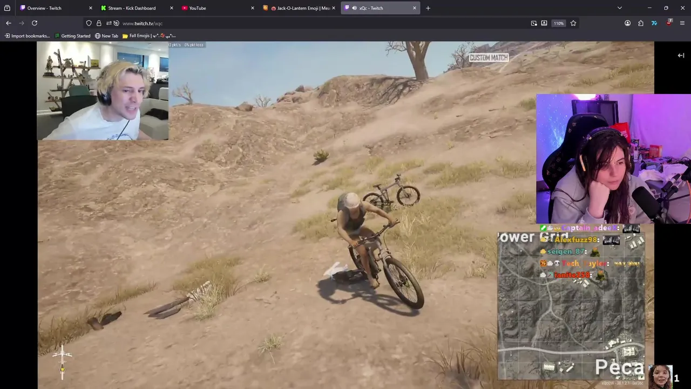Viewport: 691px width, 389px height.
Task: Open the Getting Started bookmark
Action: pyautogui.click(x=72, y=36)
